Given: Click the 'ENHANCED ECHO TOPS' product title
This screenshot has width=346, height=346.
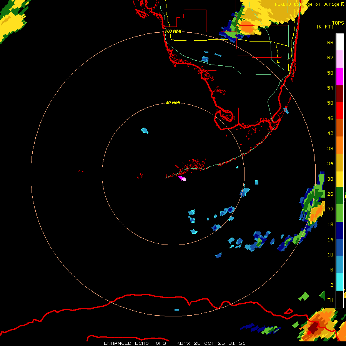Looking at the screenshot, I should coord(135,343).
